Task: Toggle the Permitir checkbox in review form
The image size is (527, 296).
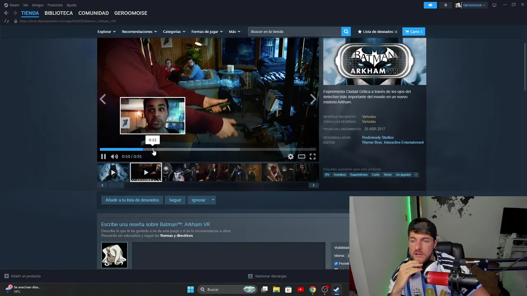Action: point(336,264)
